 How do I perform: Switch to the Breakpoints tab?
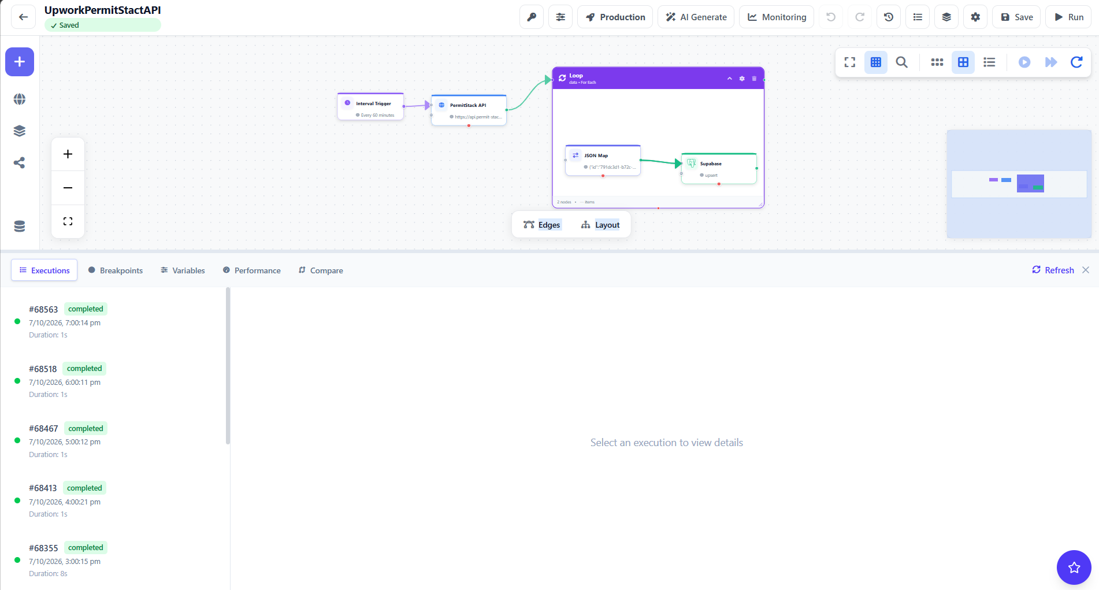[116, 270]
